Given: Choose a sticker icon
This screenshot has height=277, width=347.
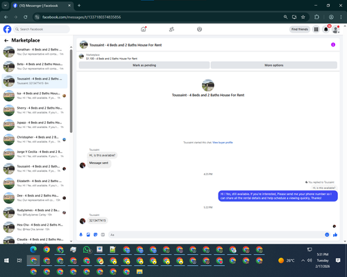Looking at the screenshot, I should click(x=96, y=235).
